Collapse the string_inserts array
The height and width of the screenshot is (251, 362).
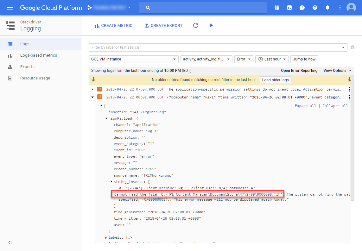[x=111, y=182]
